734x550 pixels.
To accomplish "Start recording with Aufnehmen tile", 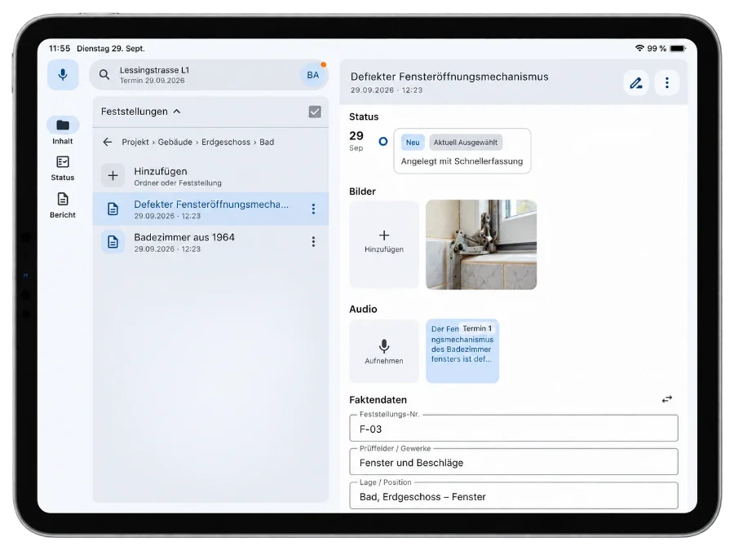I will click(x=384, y=350).
